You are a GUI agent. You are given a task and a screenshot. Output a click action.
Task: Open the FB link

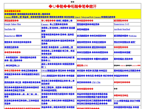click(x=14, y=29)
